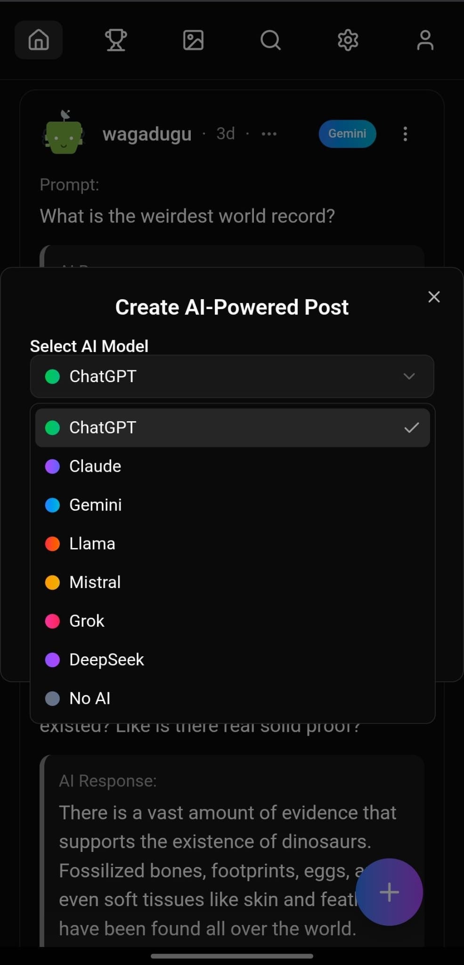Open the image gallery icon
Viewport: 464px width, 965px height.
pos(193,40)
